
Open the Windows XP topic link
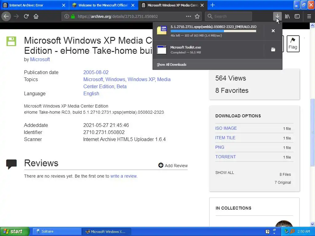[x=141, y=80]
